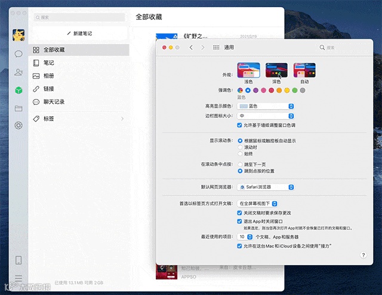The image size is (382, 295).
Task: Click 新建笔记 new note button
Action: click(79, 33)
